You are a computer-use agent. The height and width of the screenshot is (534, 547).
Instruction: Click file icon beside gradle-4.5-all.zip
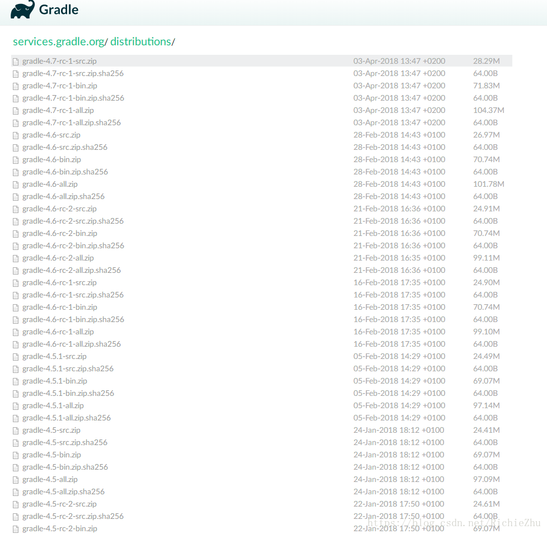pos(16,480)
